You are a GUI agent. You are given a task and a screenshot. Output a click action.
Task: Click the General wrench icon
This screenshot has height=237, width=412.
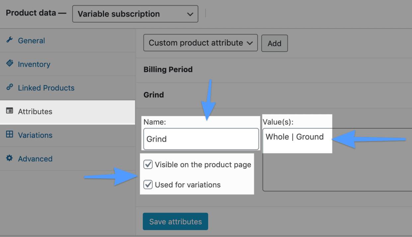point(10,40)
